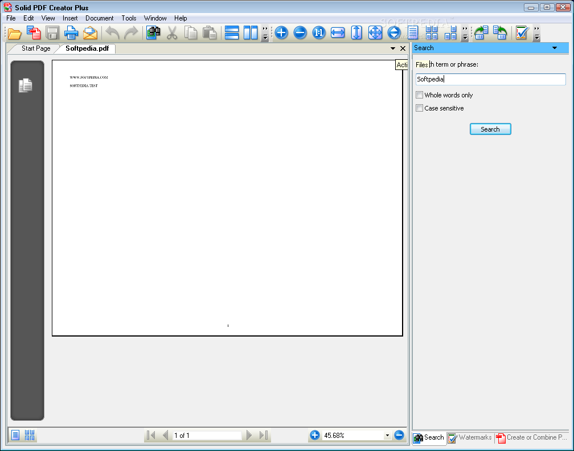Click status bar zoom in plus button

click(x=315, y=435)
